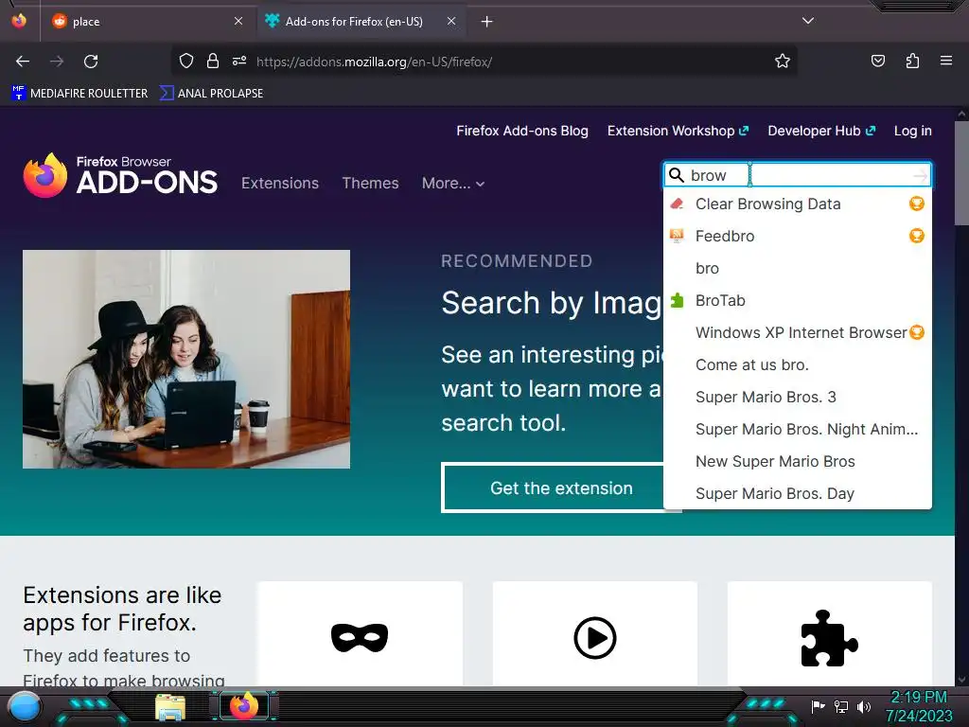Click the Firefox view icon in tab strip
The height and width of the screenshot is (727, 969).
(x=19, y=21)
